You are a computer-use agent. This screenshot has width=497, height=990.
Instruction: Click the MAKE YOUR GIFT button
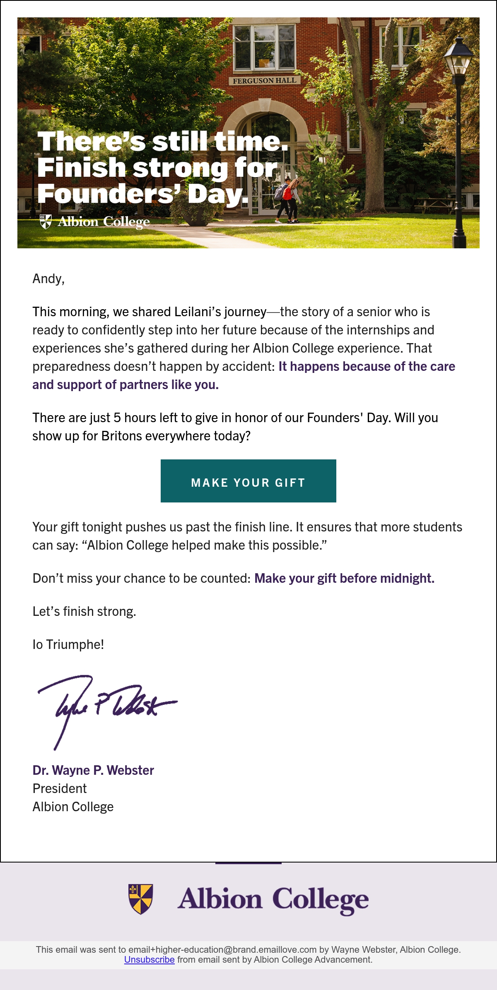point(248,481)
